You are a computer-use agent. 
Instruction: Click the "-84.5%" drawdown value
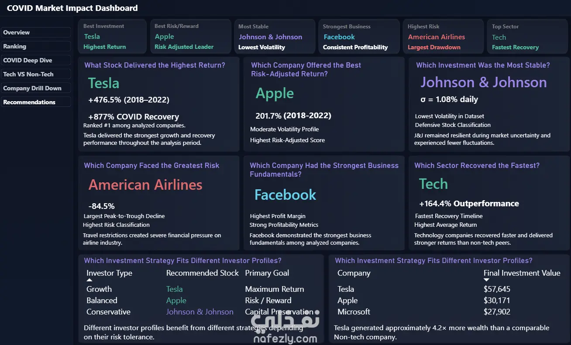101,206
